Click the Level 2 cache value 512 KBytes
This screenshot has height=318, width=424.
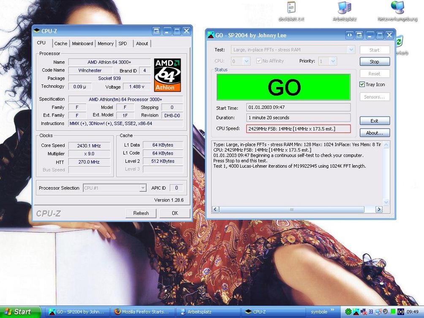coord(163,161)
